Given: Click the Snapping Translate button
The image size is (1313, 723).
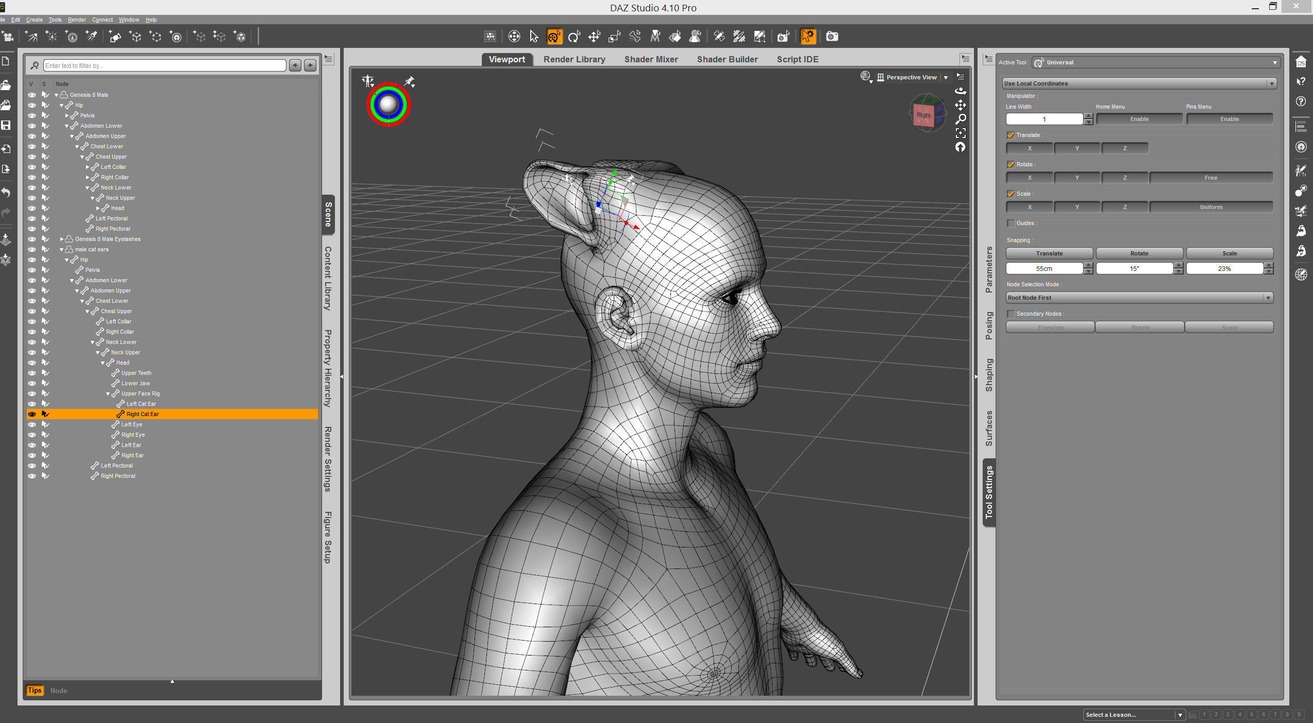Looking at the screenshot, I should tap(1049, 253).
